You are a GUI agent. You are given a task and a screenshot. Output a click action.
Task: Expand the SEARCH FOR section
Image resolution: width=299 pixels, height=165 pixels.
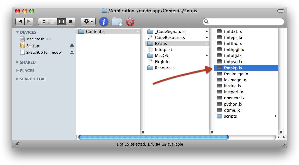point(18,79)
